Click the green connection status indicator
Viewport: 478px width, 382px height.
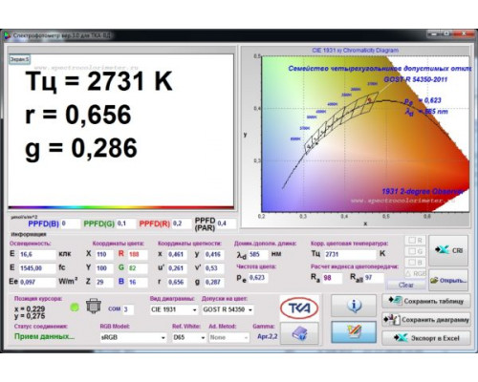point(75,308)
